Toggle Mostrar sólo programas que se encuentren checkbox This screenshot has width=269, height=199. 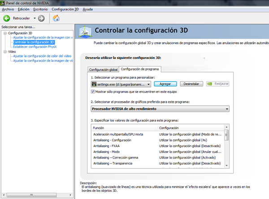(93, 91)
